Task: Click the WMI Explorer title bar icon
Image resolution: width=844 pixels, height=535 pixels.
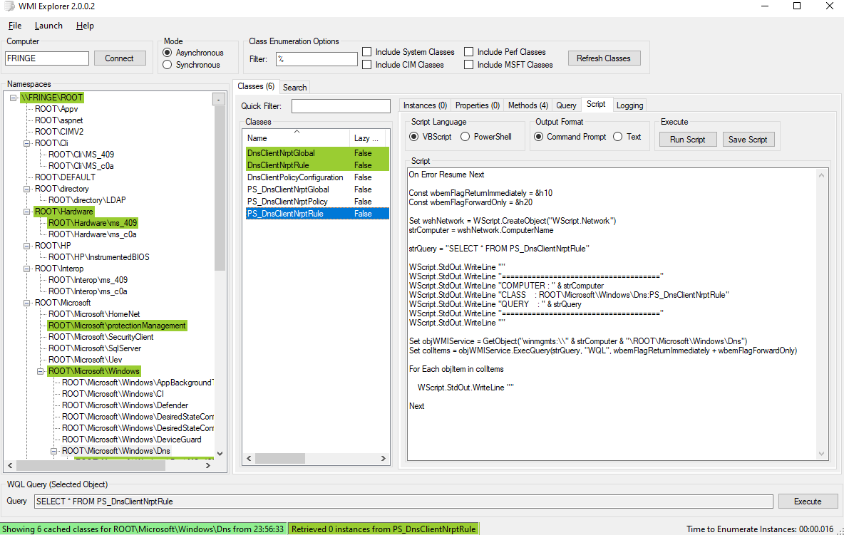Action: [9, 6]
